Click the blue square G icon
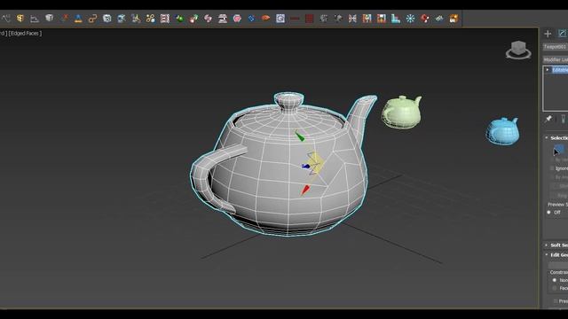 coord(280,18)
